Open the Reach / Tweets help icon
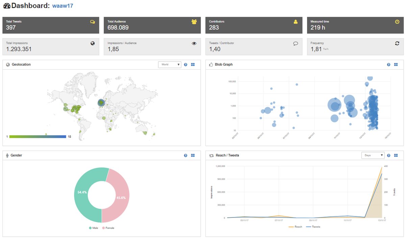Viewport: 405px width, 239px height. pos(388,156)
